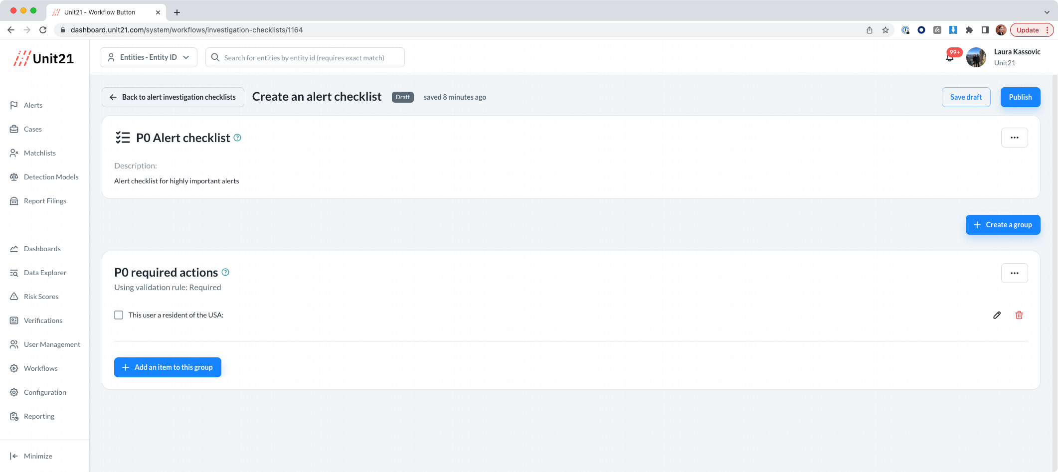Image resolution: width=1058 pixels, height=472 pixels.
Task: Open the P0 required actions group options menu
Action: (1015, 273)
